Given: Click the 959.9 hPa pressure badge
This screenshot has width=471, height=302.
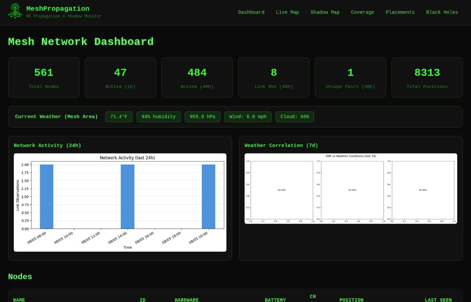Looking at the screenshot, I should [x=203, y=117].
